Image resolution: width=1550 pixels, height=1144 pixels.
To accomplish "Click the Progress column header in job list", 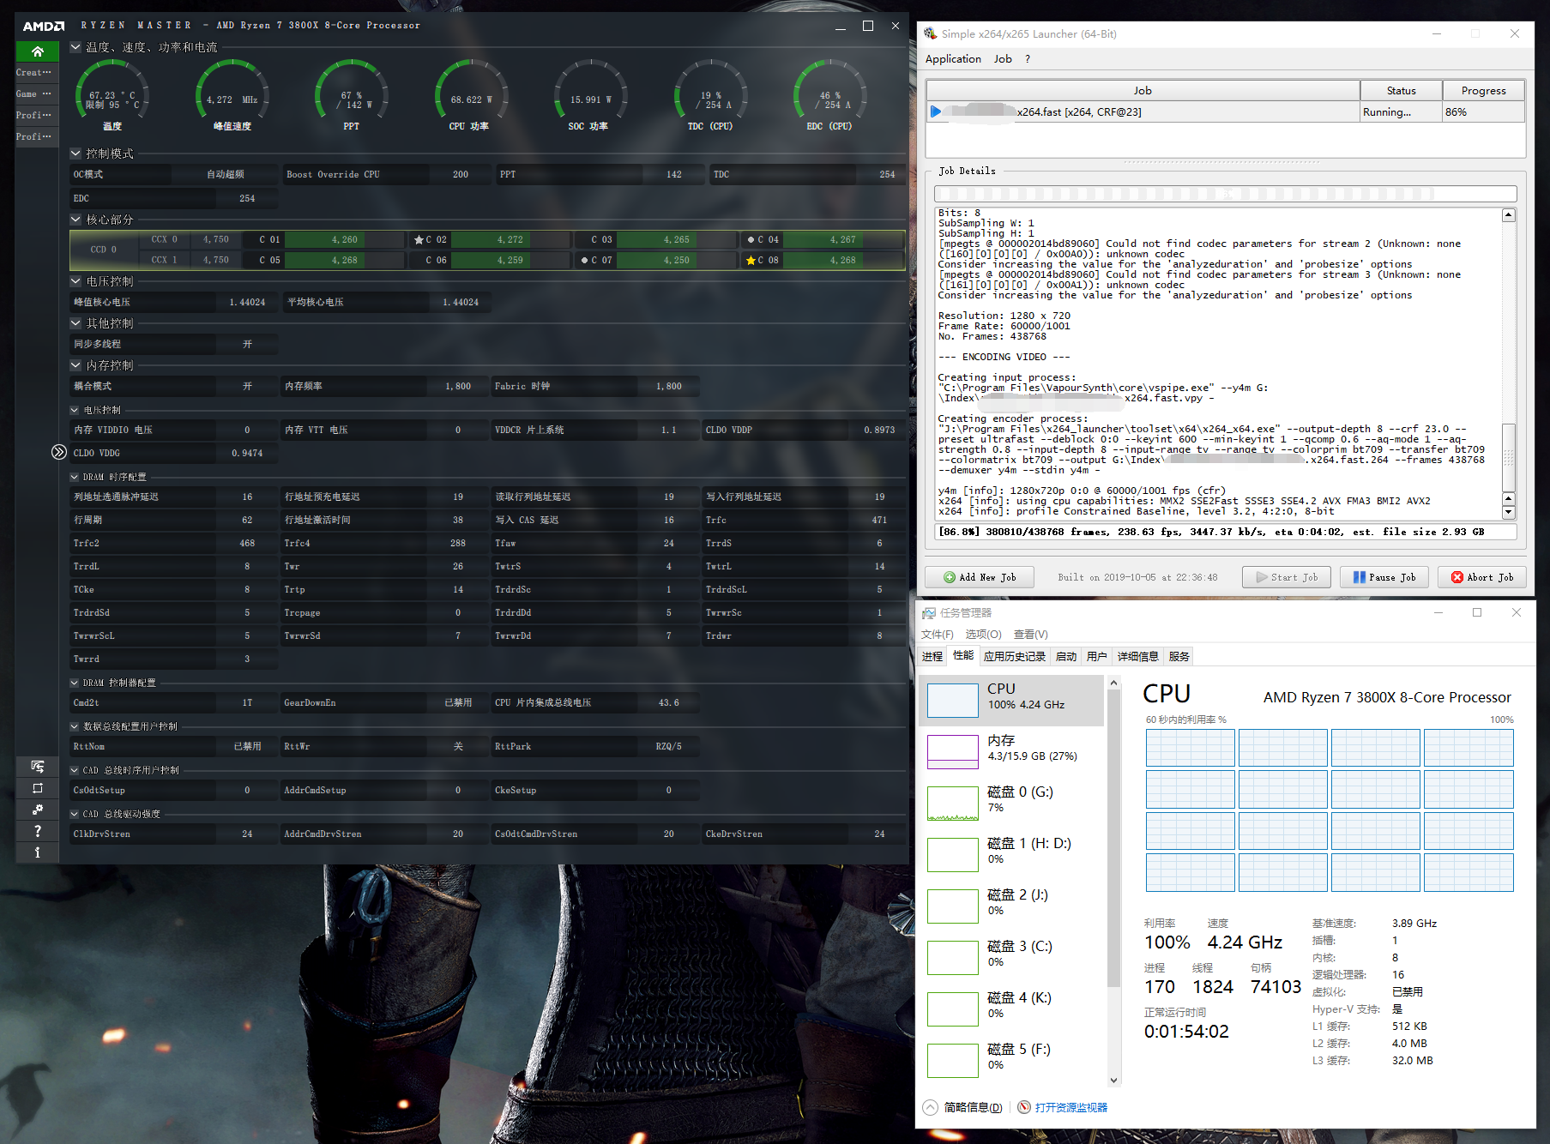I will 1483,91.
